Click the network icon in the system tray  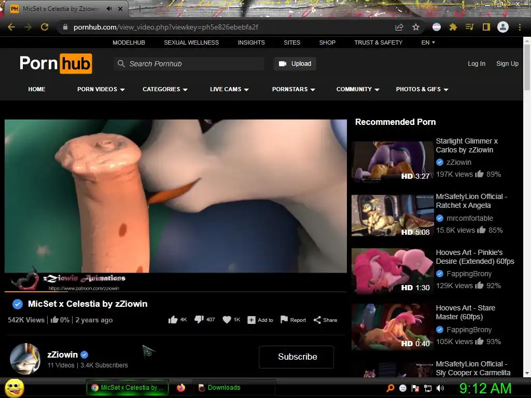point(428,388)
